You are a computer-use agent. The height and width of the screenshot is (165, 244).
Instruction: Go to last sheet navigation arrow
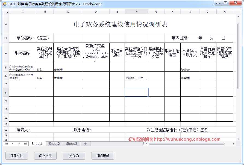(x=25, y=144)
